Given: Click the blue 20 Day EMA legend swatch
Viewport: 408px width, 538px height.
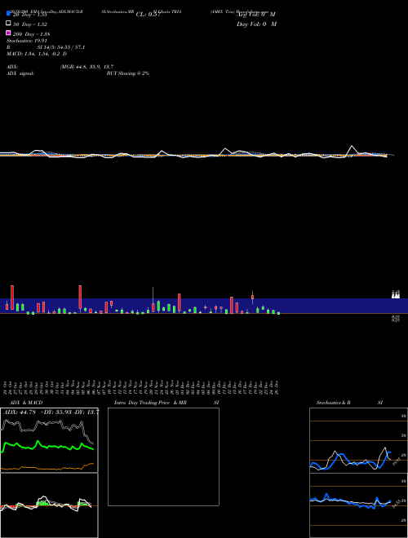Looking at the screenshot, I should (8, 14).
